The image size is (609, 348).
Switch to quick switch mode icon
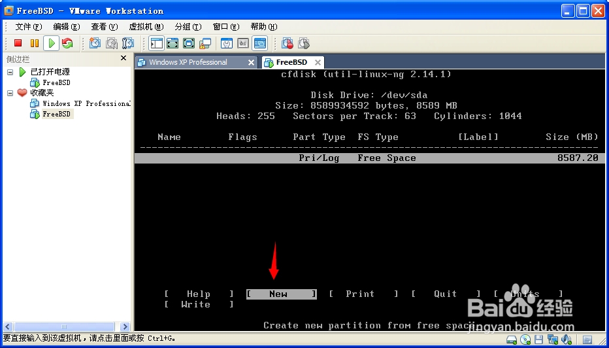pyautogui.click(x=173, y=43)
